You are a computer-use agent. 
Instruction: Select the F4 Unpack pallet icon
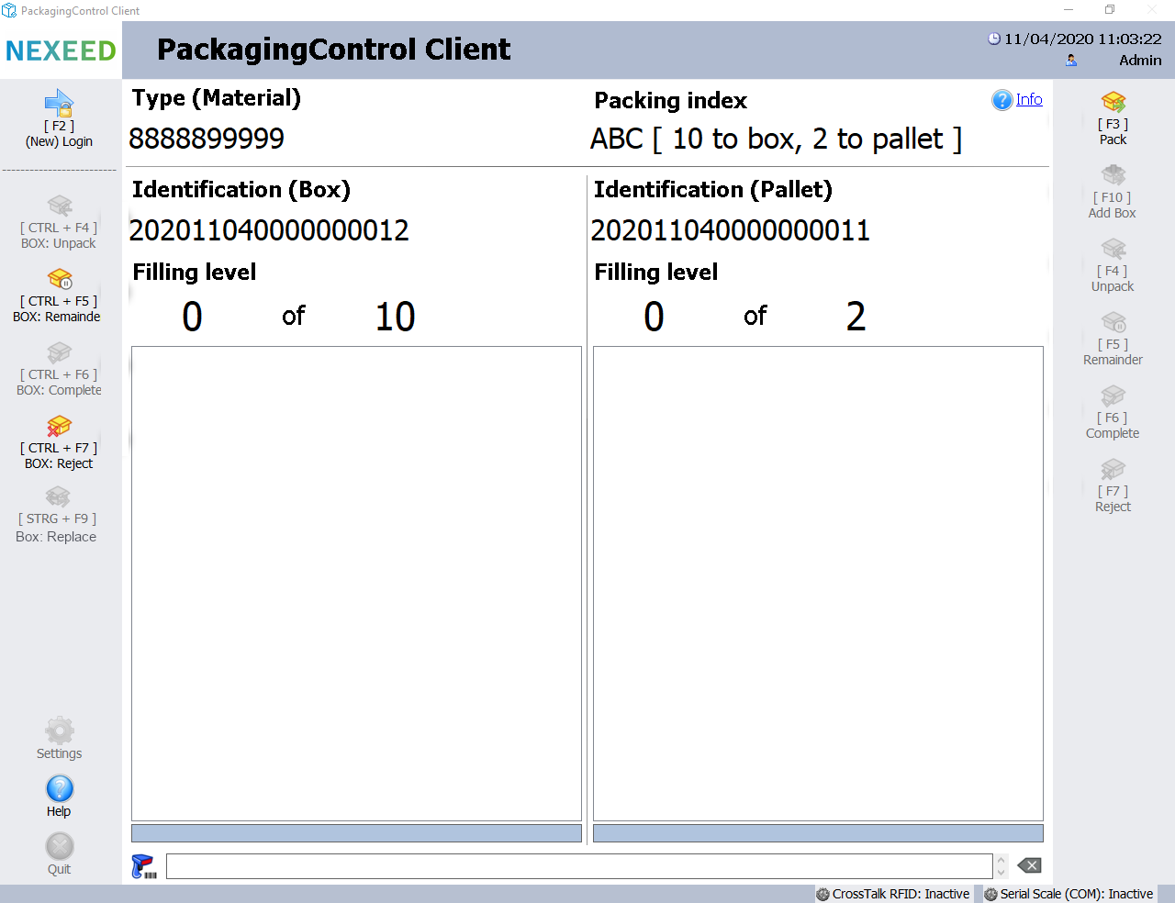1113,249
